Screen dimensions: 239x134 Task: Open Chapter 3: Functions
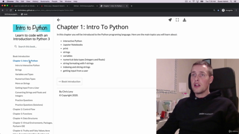(x=22, y=114)
